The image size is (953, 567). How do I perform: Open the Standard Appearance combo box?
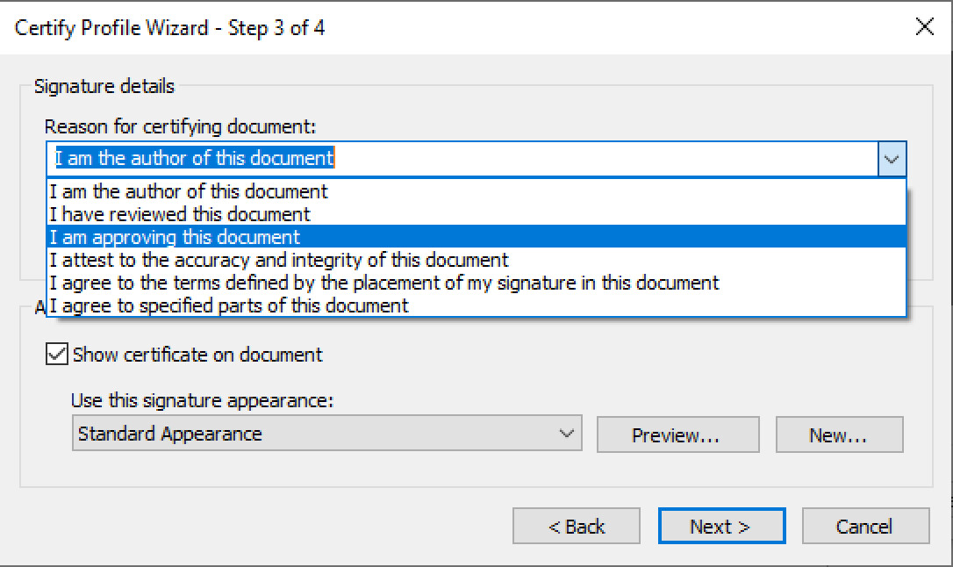[x=325, y=433]
